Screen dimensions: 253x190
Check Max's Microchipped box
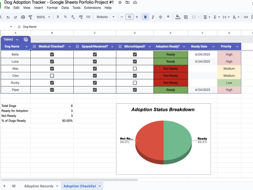(x=135, y=68)
